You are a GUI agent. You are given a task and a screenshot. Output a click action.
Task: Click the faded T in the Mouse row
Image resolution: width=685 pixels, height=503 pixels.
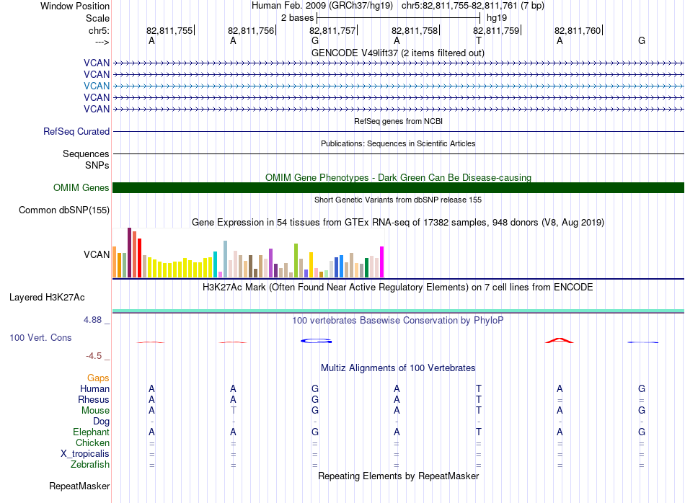pyautogui.click(x=234, y=411)
